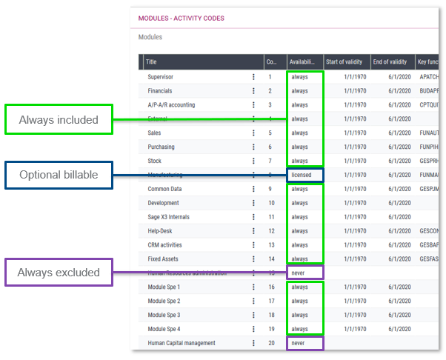Open the three-dot menu for Stock row
Image resolution: width=446 pixels, height=360 pixels.
[x=253, y=161]
